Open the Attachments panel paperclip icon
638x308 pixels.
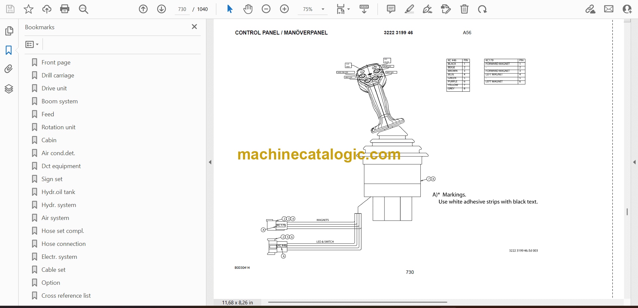[x=9, y=69]
